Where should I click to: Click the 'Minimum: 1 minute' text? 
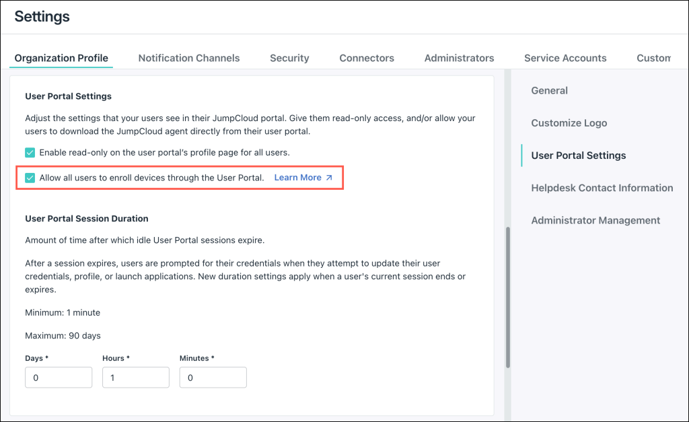(63, 312)
